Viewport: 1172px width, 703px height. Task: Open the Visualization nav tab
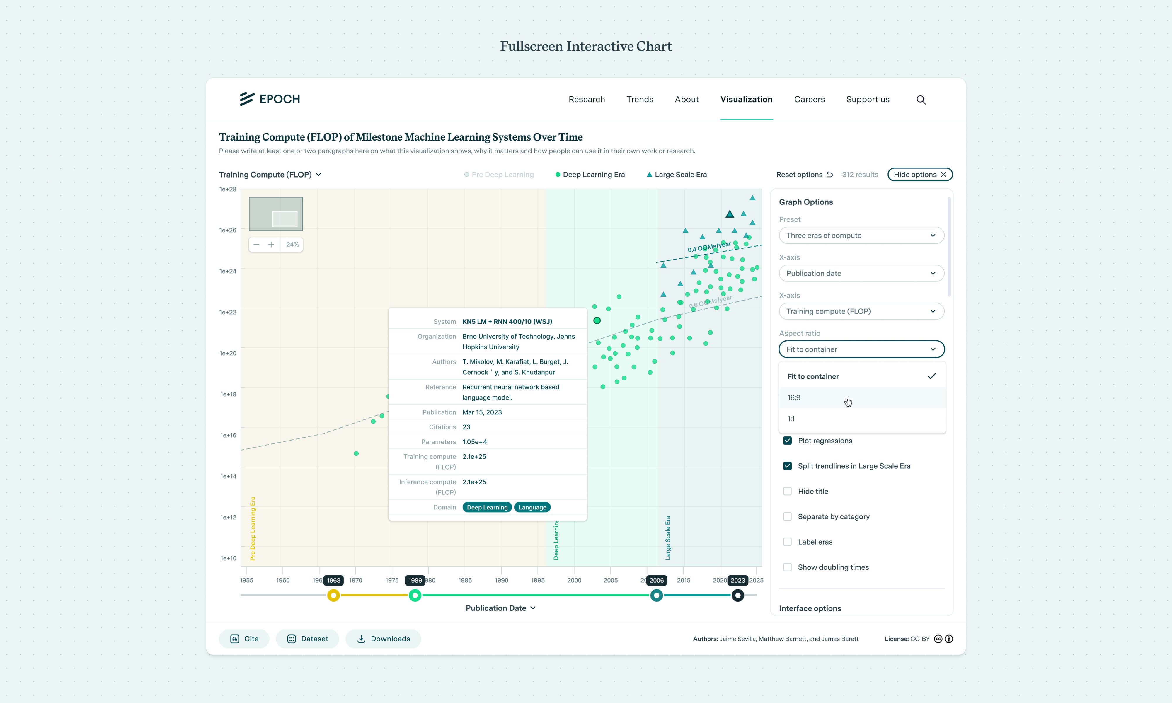click(x=746, y=99)
